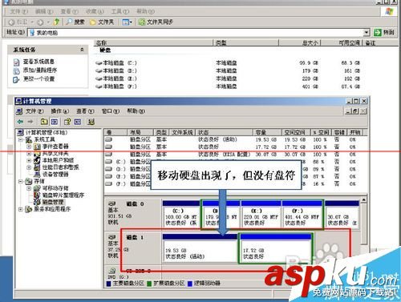Select the (F:) volume row icon
The image size is (401, 302).
(x=108, y=183)
